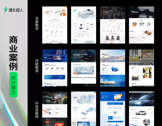The image size is (162, 126).
Task: Select the 高新制造 row label
Action: click(x=37, y=23)
